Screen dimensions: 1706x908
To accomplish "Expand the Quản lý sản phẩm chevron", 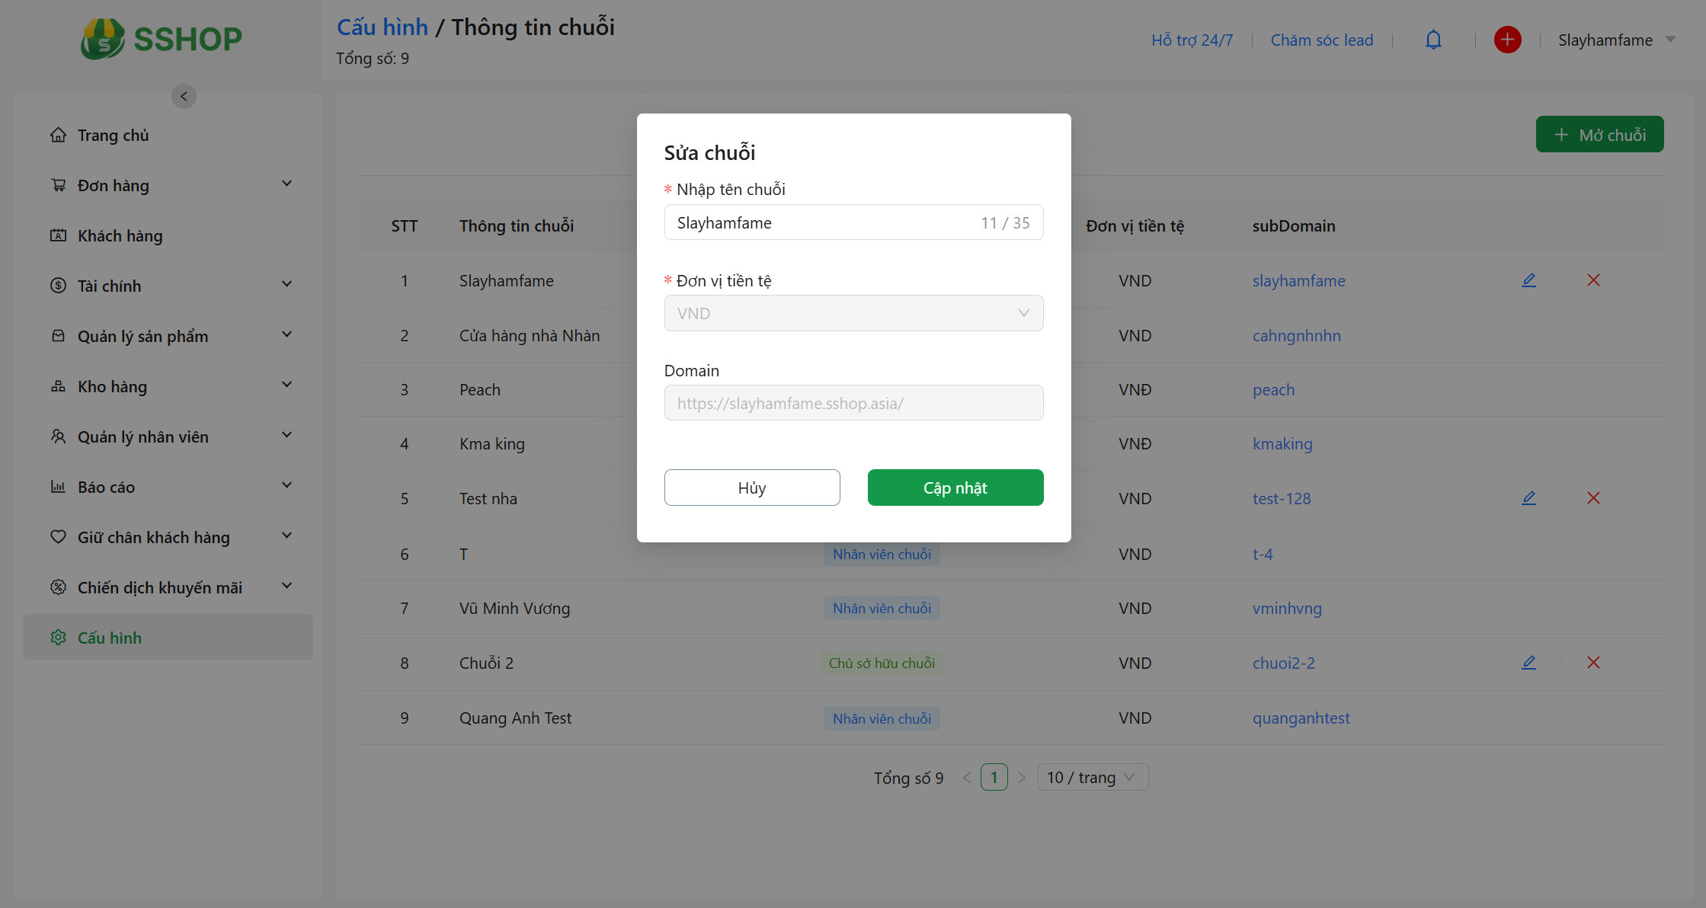I will click(x=286, y=335).
